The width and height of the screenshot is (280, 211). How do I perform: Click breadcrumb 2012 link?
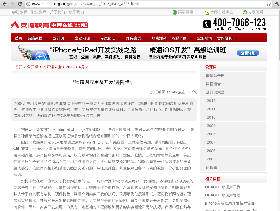[70, 67]
